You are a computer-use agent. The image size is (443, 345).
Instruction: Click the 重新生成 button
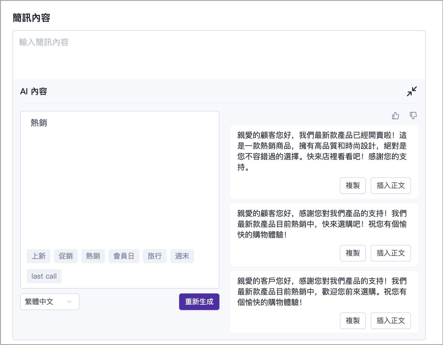(199, 302)
